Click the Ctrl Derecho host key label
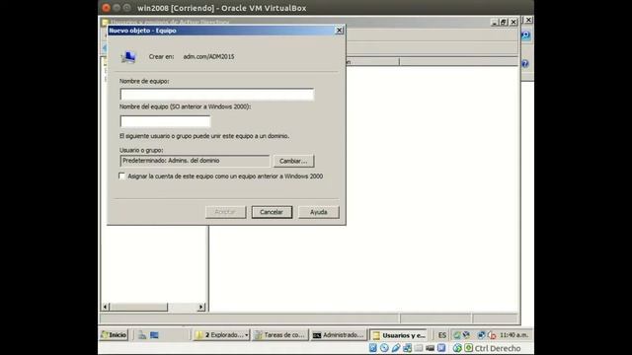The height and width of the screenshot is (355, 632). (x=498, y=348)
